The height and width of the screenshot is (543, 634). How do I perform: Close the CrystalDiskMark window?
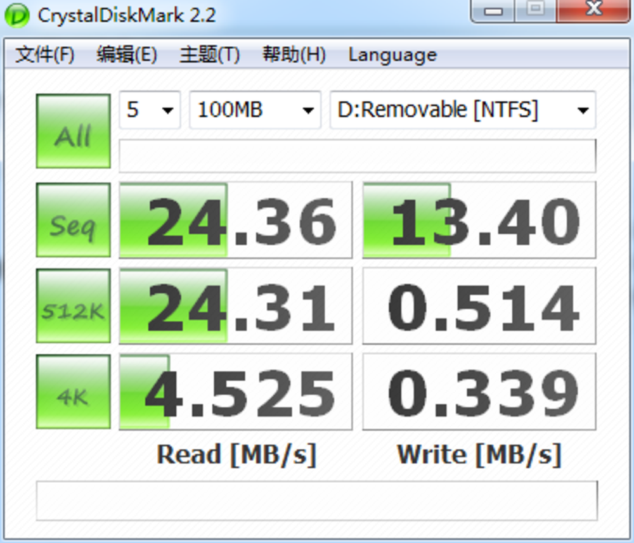pos(593,10)
